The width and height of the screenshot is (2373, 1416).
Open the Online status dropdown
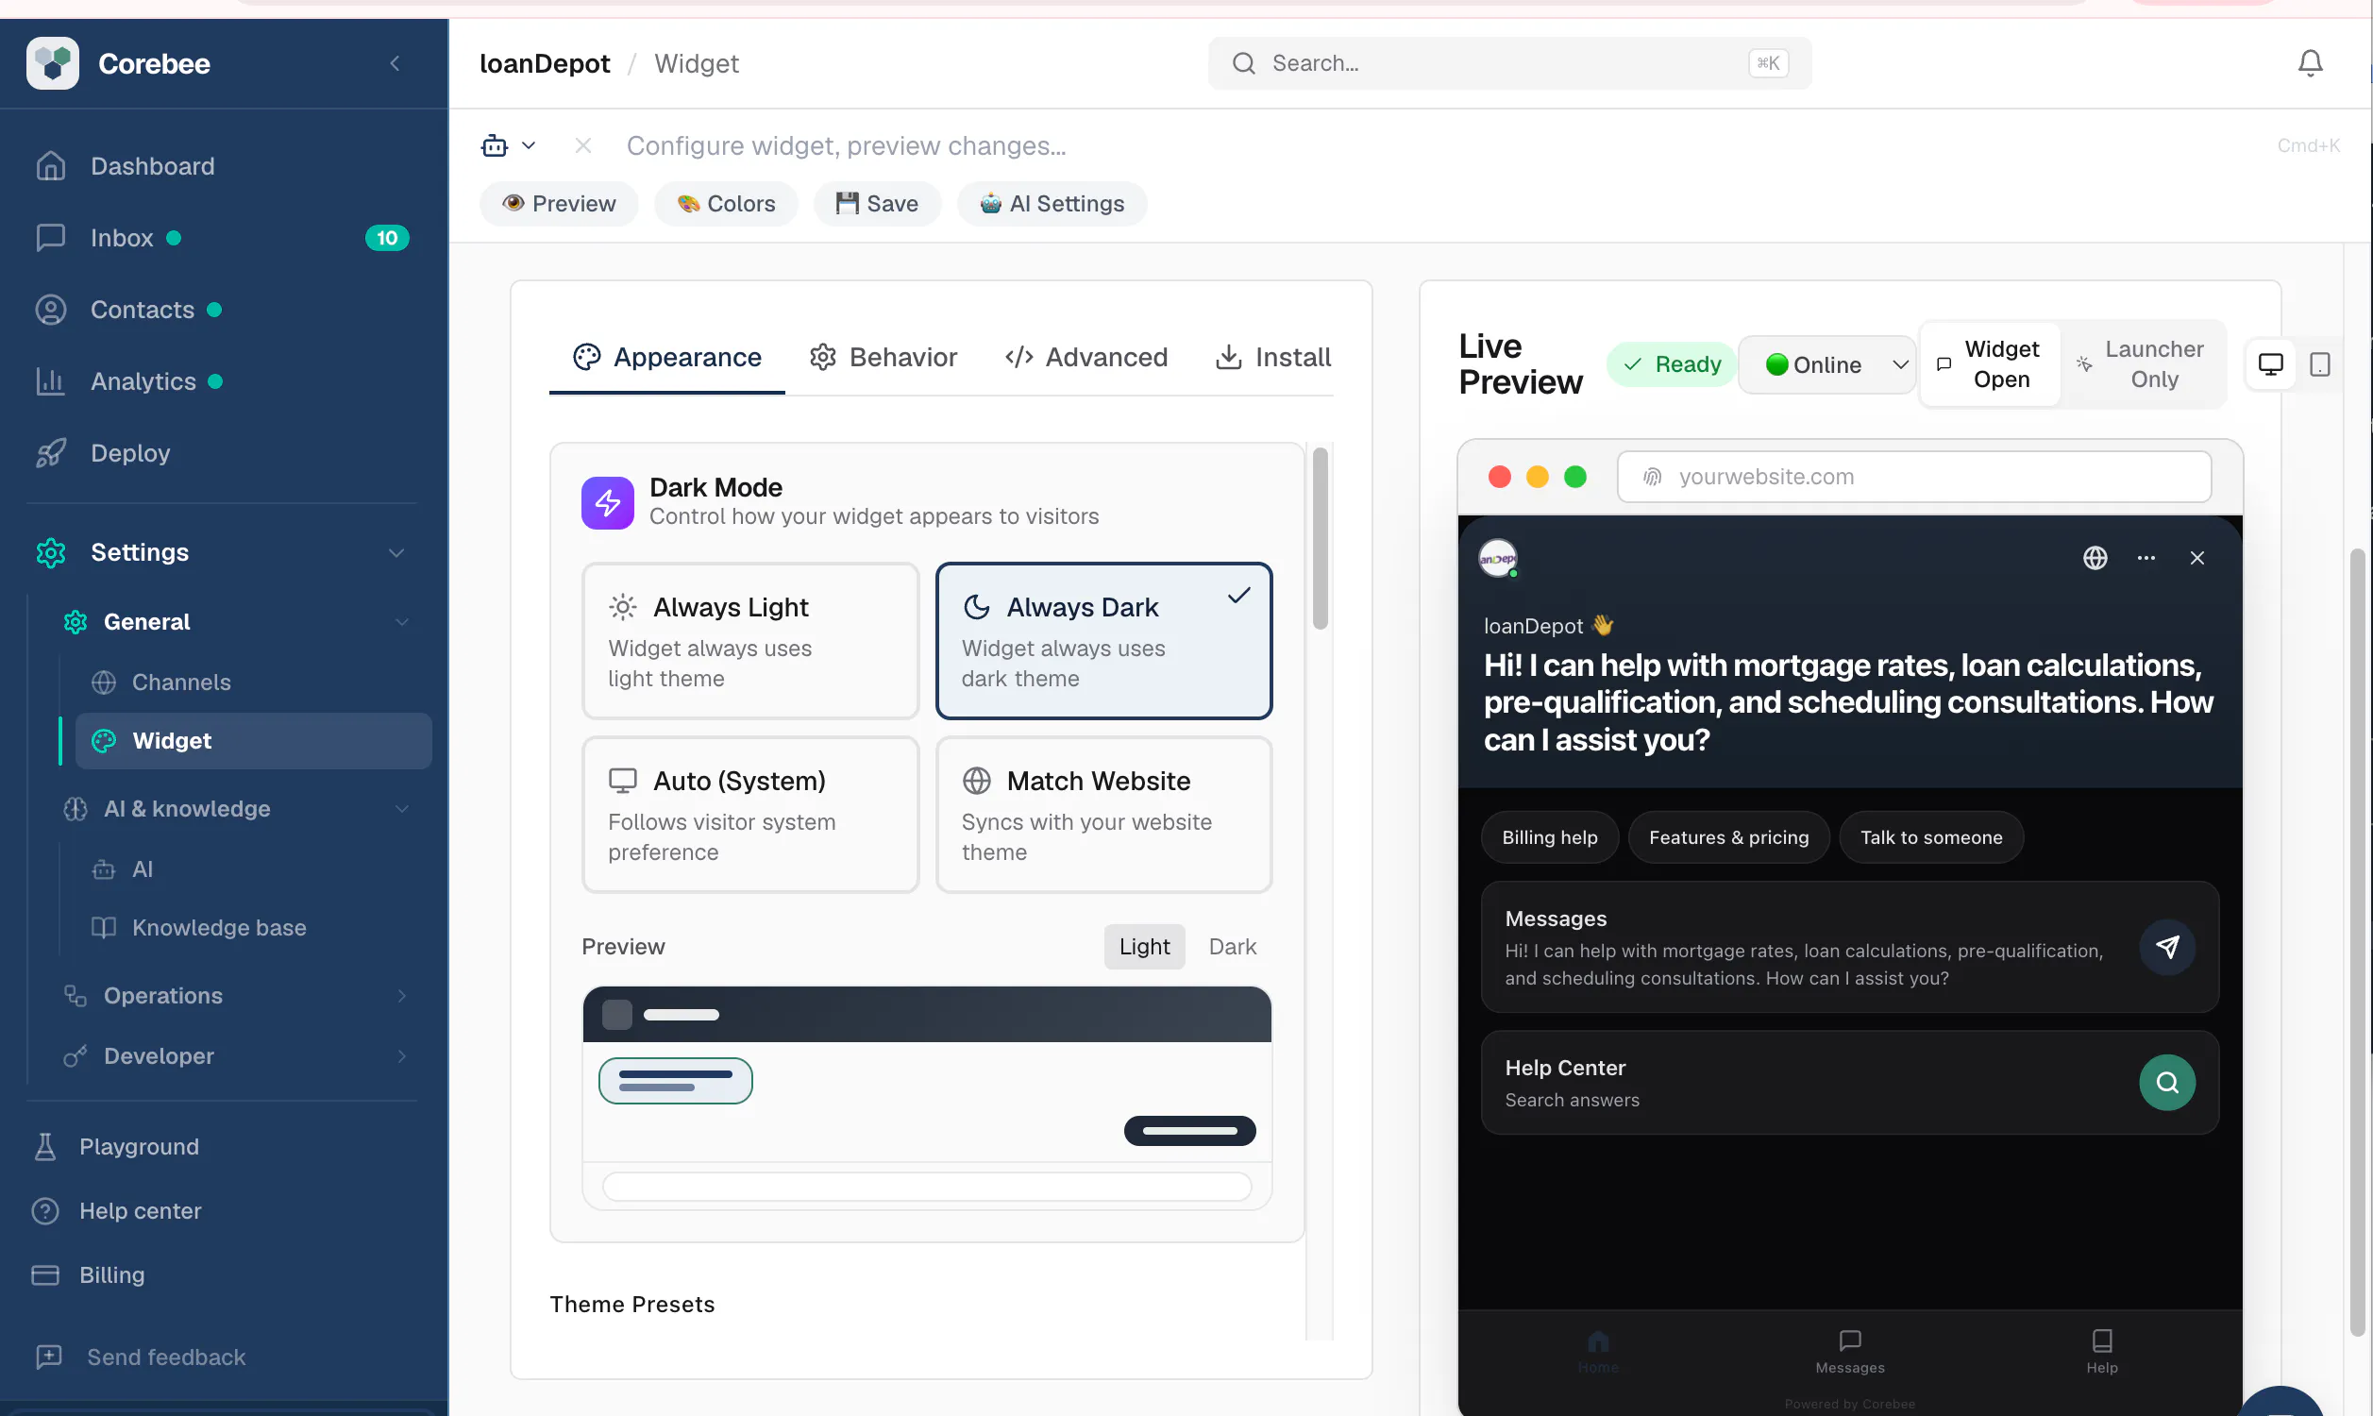click(1826, 363)
